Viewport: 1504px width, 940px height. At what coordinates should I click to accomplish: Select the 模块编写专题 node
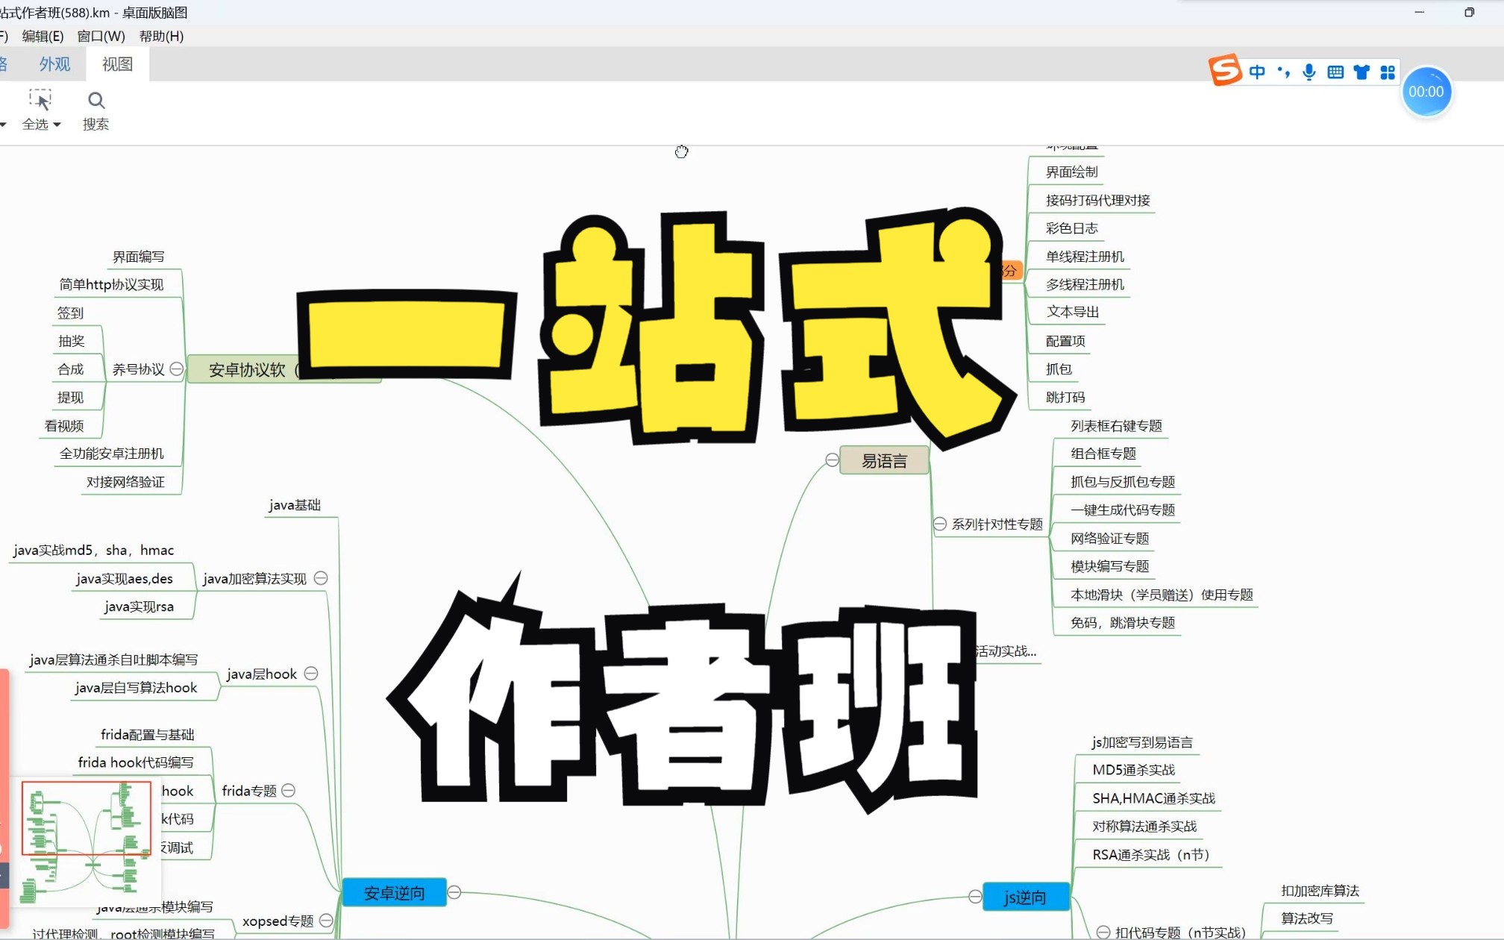point(1109,566)
